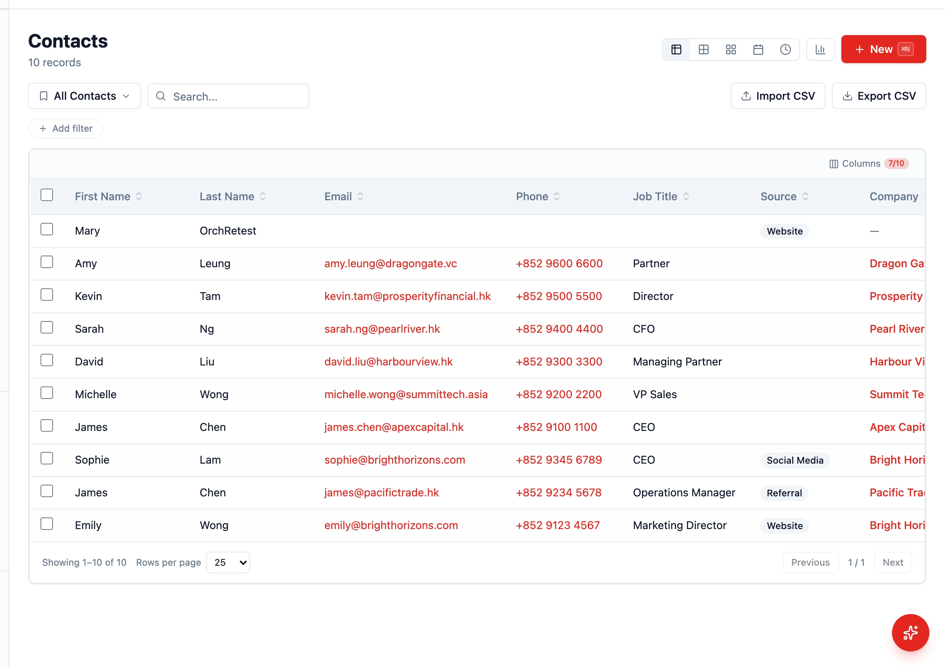This screenshot has width=945, height=667.
Task: Switch to the table list view icon
Action: coord(676,49)
